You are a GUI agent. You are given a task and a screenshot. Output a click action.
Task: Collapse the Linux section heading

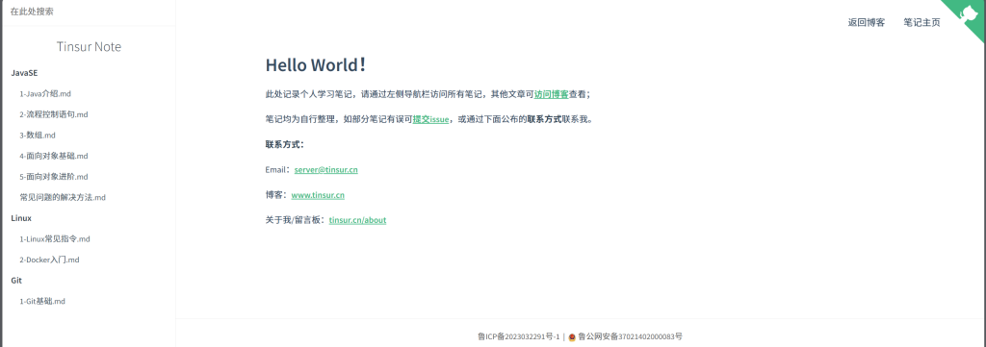pos(21,218)
